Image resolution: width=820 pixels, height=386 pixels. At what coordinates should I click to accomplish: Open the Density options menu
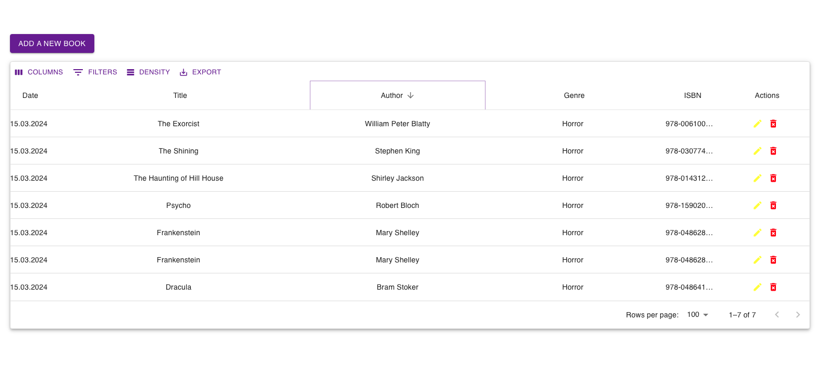[x=148, y=72]
